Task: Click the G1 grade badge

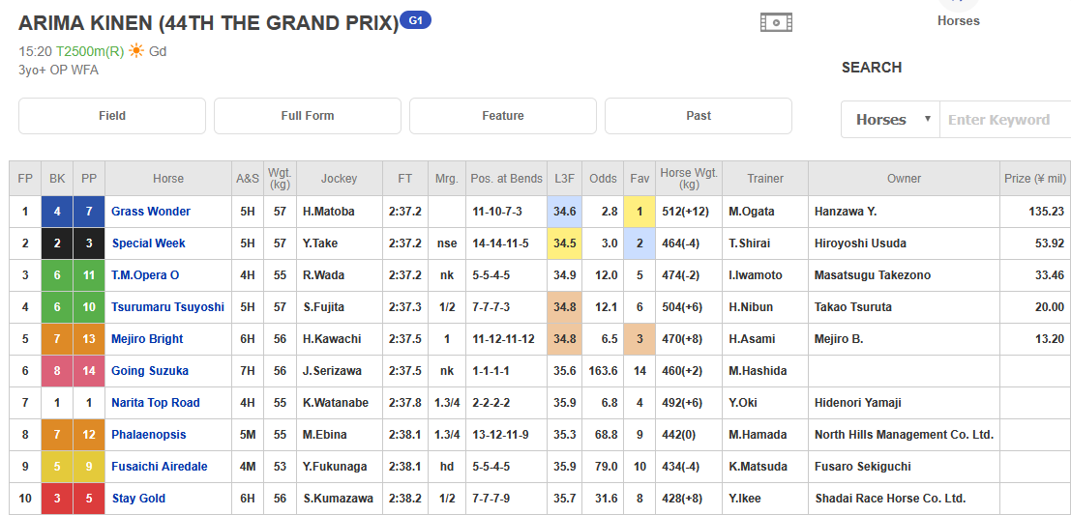Action: click(x=415, y=21)
